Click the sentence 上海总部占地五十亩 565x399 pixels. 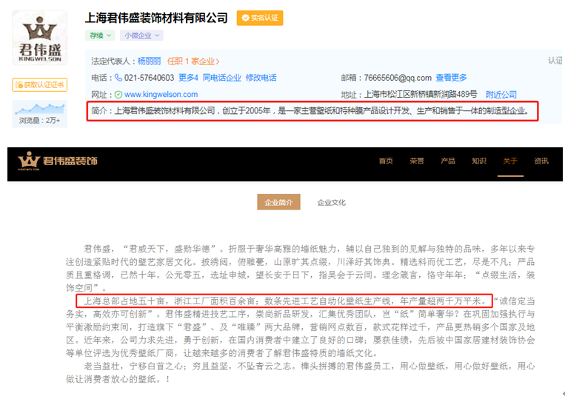[124, 301]
